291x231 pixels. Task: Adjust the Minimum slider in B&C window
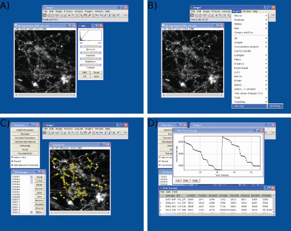pyautogui.click(x=91, y=47)
